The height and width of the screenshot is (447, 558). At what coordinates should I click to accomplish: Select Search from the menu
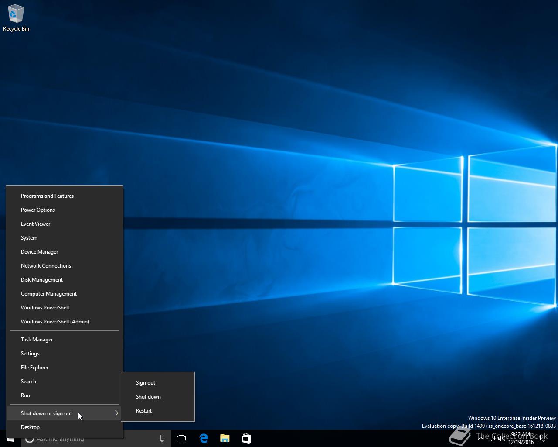65,382
